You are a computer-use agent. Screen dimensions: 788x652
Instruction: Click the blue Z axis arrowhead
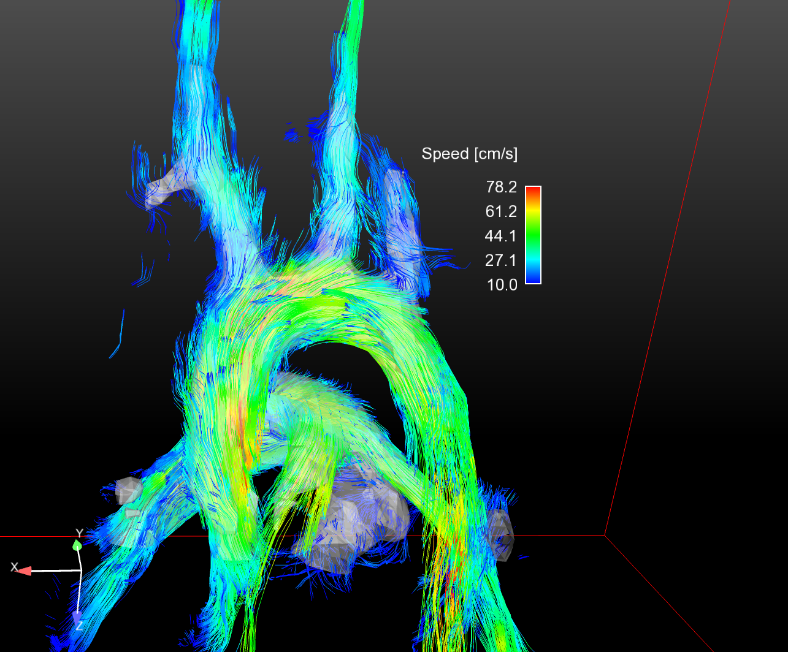[x=77, y=616]
